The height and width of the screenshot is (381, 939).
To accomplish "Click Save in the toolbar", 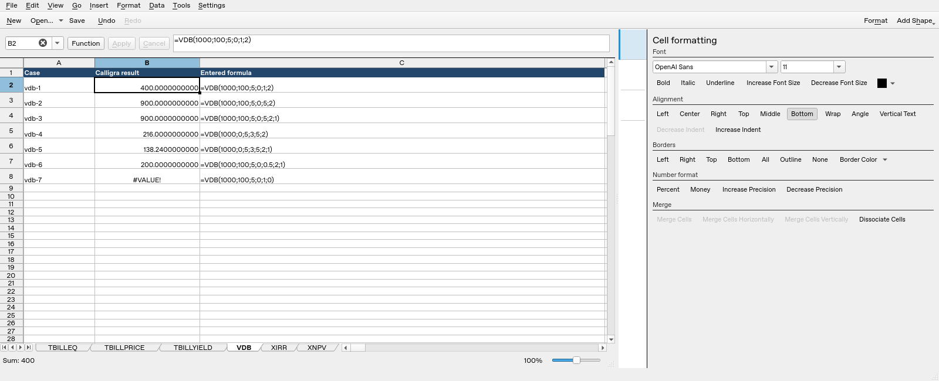I will coord(77,21).
